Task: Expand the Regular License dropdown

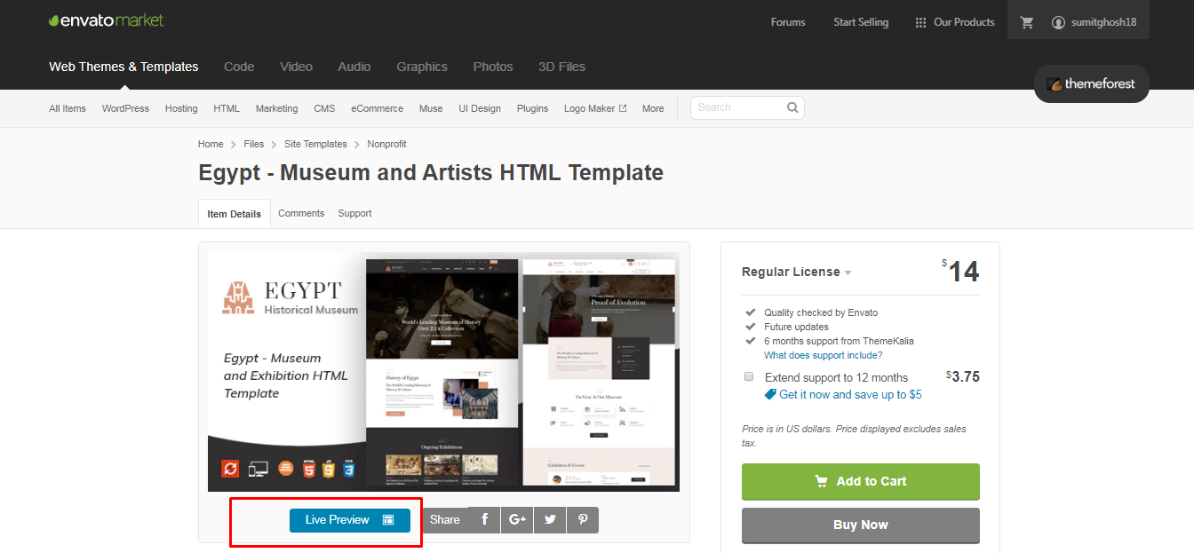Action: (797, 272)
